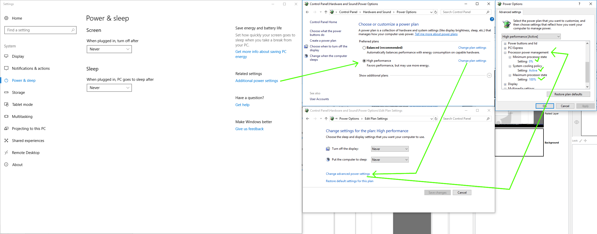Click Power Options breadcrumb in Edit Plan Settings window
597x234 pixels.
(x=349, y=119)
